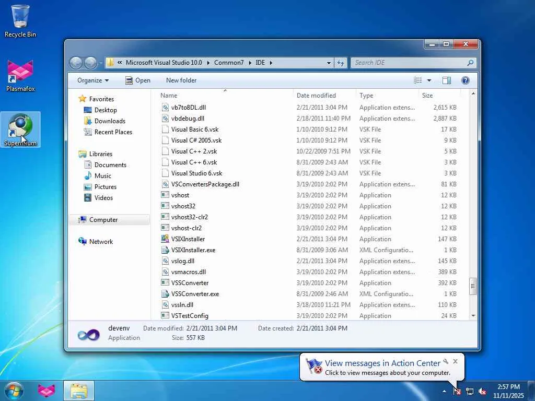Click the Forward navigation button

coord(90,63)
